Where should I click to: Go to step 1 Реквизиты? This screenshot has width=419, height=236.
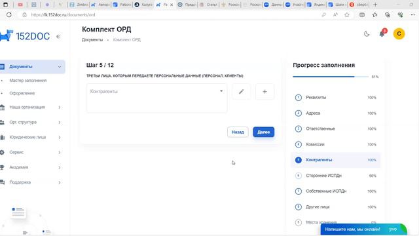336,98
